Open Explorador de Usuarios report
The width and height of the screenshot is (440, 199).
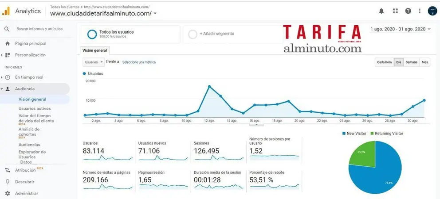[32, 154]
